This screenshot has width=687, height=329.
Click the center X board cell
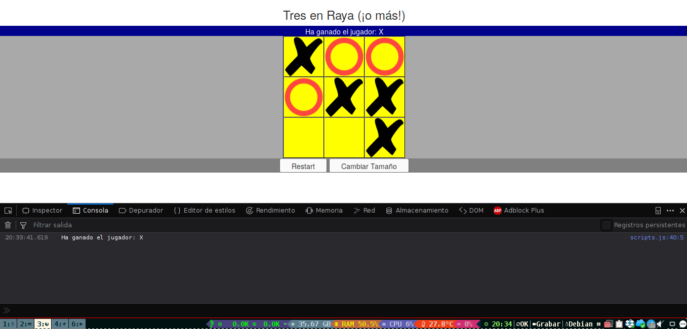(x=344, y=97)
